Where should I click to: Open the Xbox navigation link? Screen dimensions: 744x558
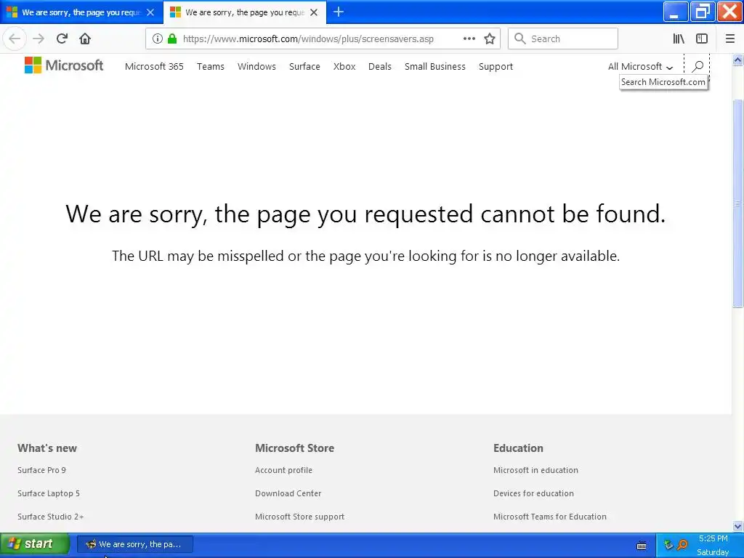click(x=344, y=66)
